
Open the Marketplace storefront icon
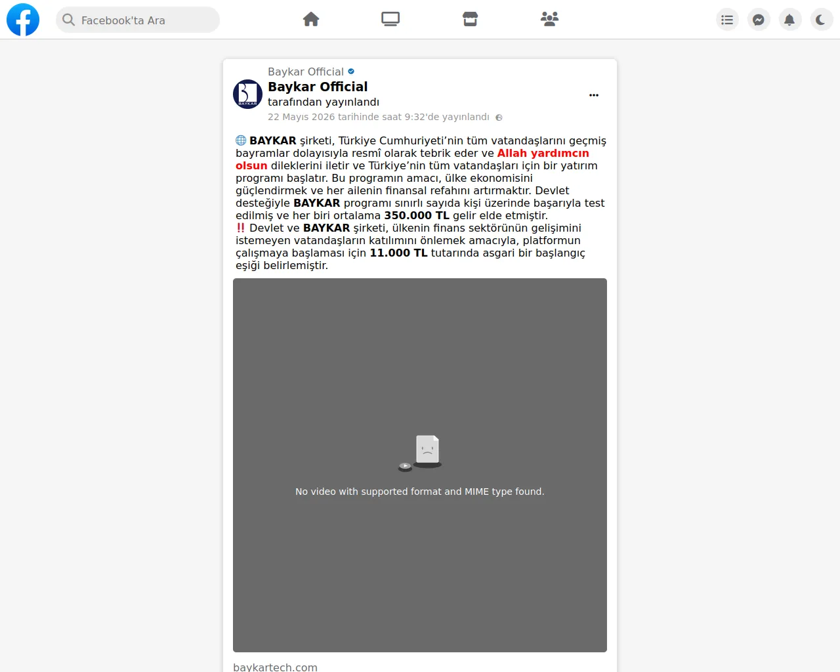(470, 19)
